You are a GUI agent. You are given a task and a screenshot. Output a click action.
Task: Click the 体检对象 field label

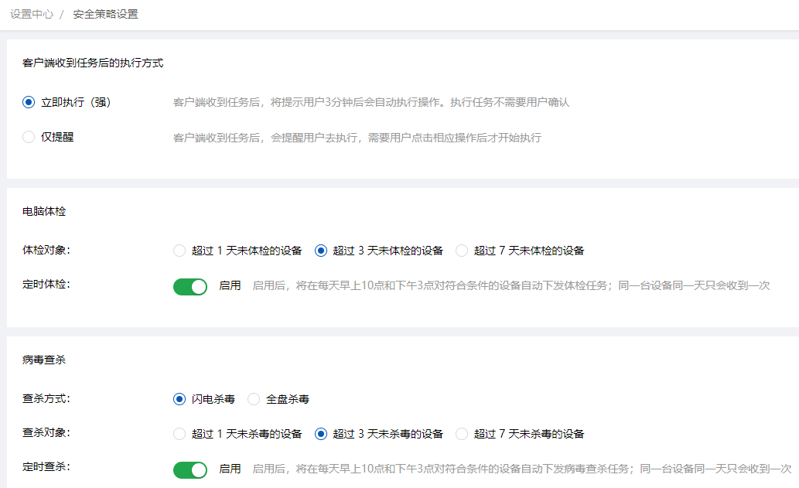pyautogui.click(x=46, y=250)
